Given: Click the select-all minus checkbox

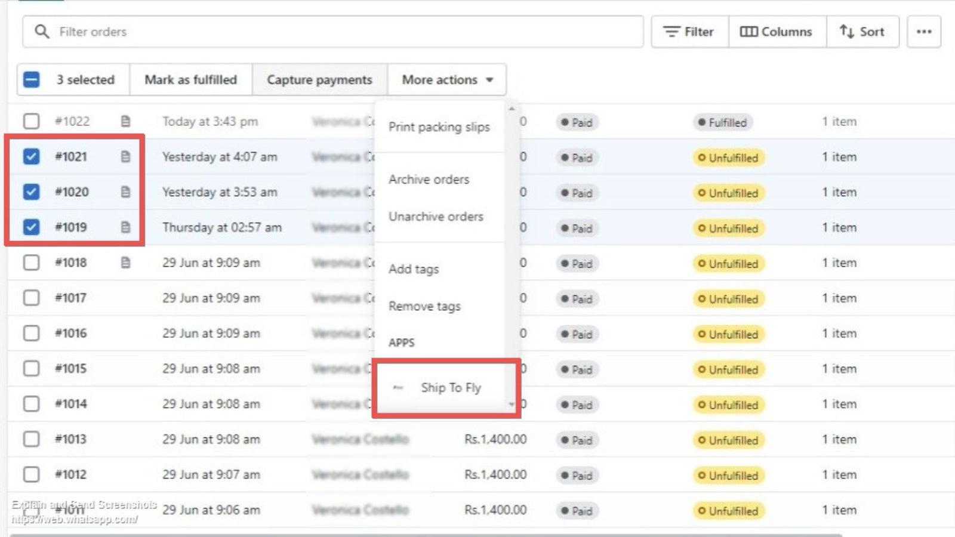Looking at the screenshot, I should [x=31, y=78].
